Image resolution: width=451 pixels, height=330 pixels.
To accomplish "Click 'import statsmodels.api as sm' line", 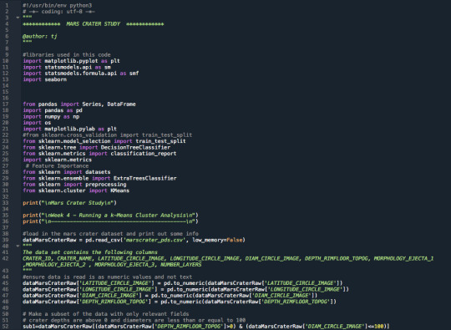I will (67, 67).
